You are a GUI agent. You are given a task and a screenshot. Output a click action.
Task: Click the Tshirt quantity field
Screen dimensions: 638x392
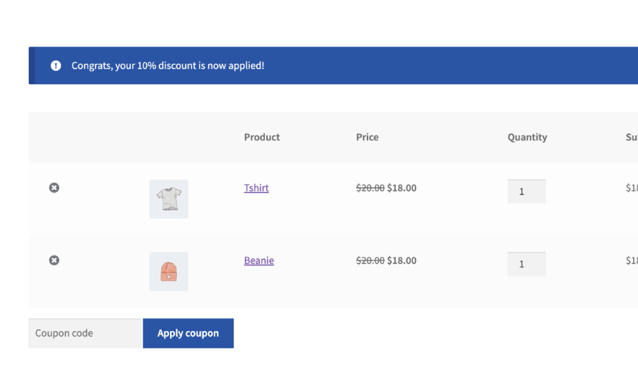(x=526, y=191)
